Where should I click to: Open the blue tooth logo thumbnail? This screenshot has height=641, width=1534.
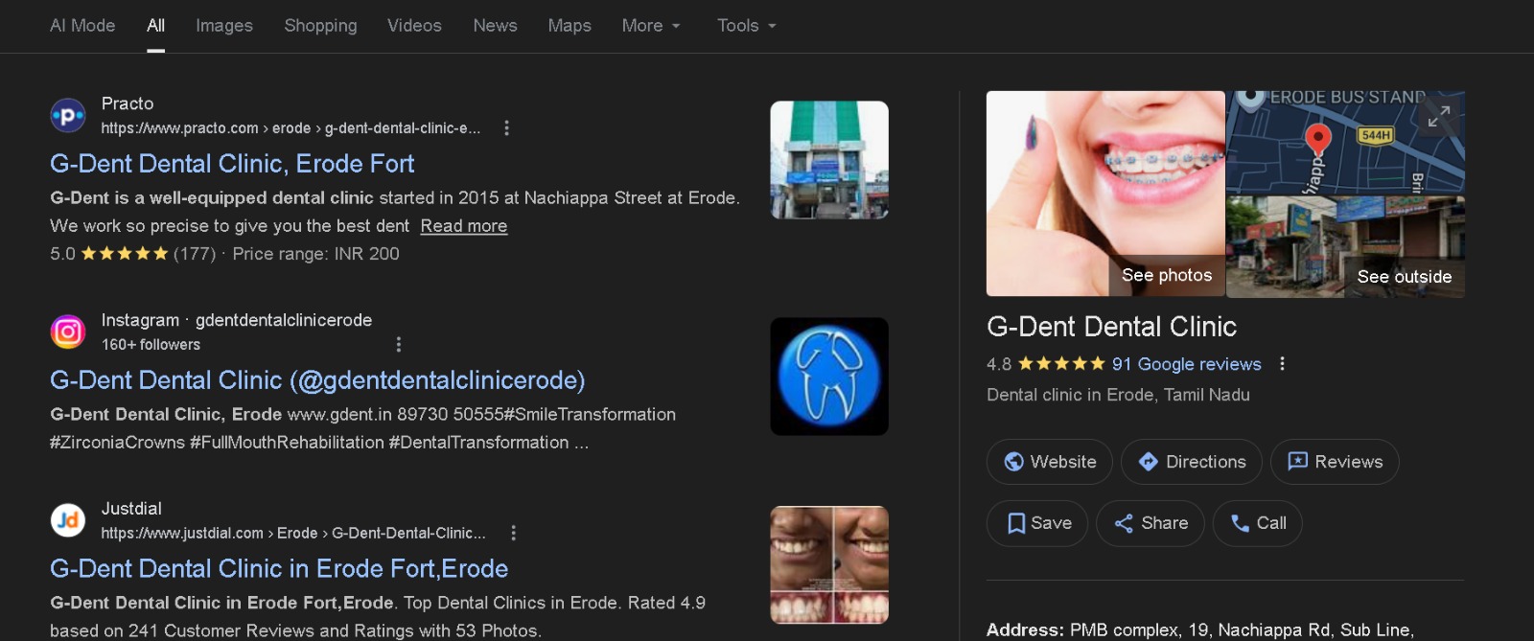point(829,377)
